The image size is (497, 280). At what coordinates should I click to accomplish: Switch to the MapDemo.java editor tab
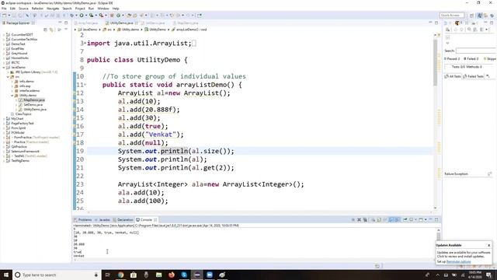point(187,23)
